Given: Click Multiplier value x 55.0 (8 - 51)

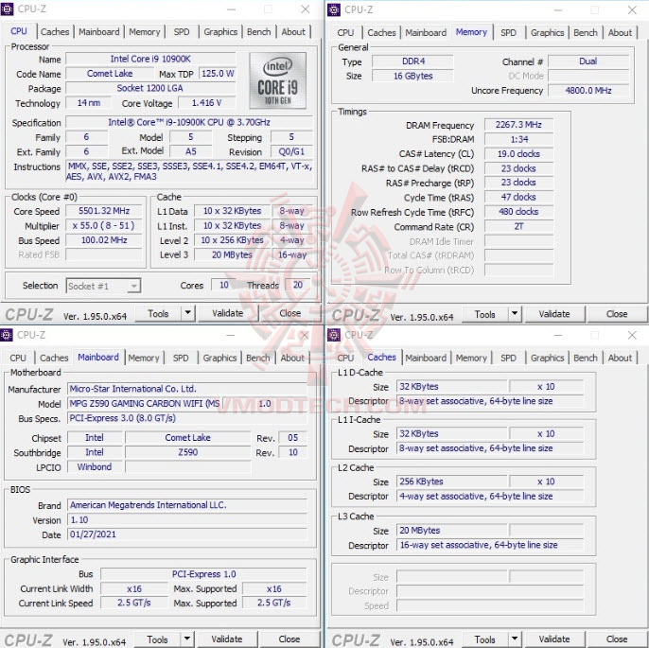Looking at the screenshot, I should click(x=104, y=225).
